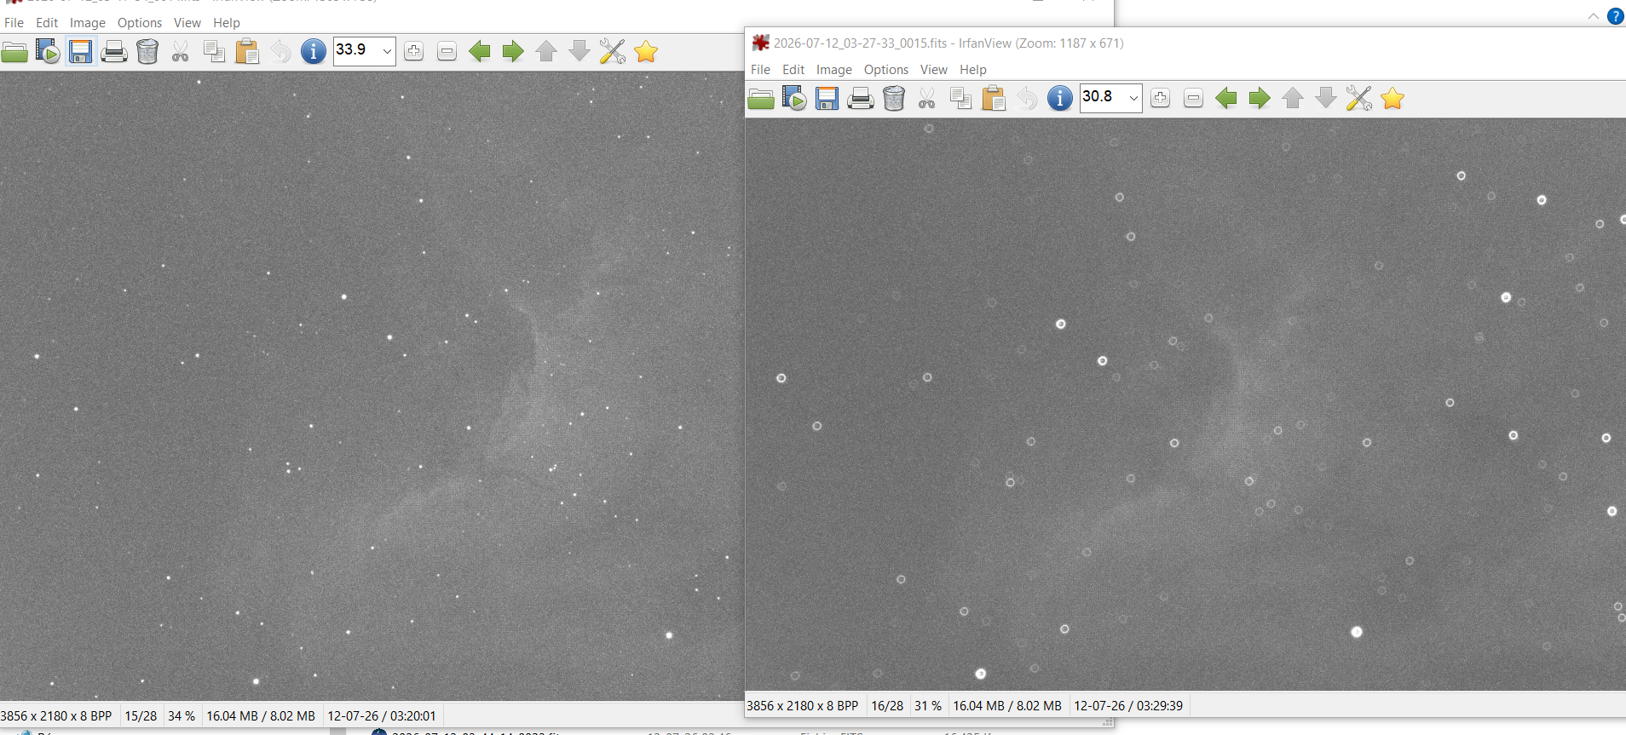This screenshot has height=735, width=1626.
Task: Zoom out using the minus icon beside 33.9
Action: click(447, 52)
